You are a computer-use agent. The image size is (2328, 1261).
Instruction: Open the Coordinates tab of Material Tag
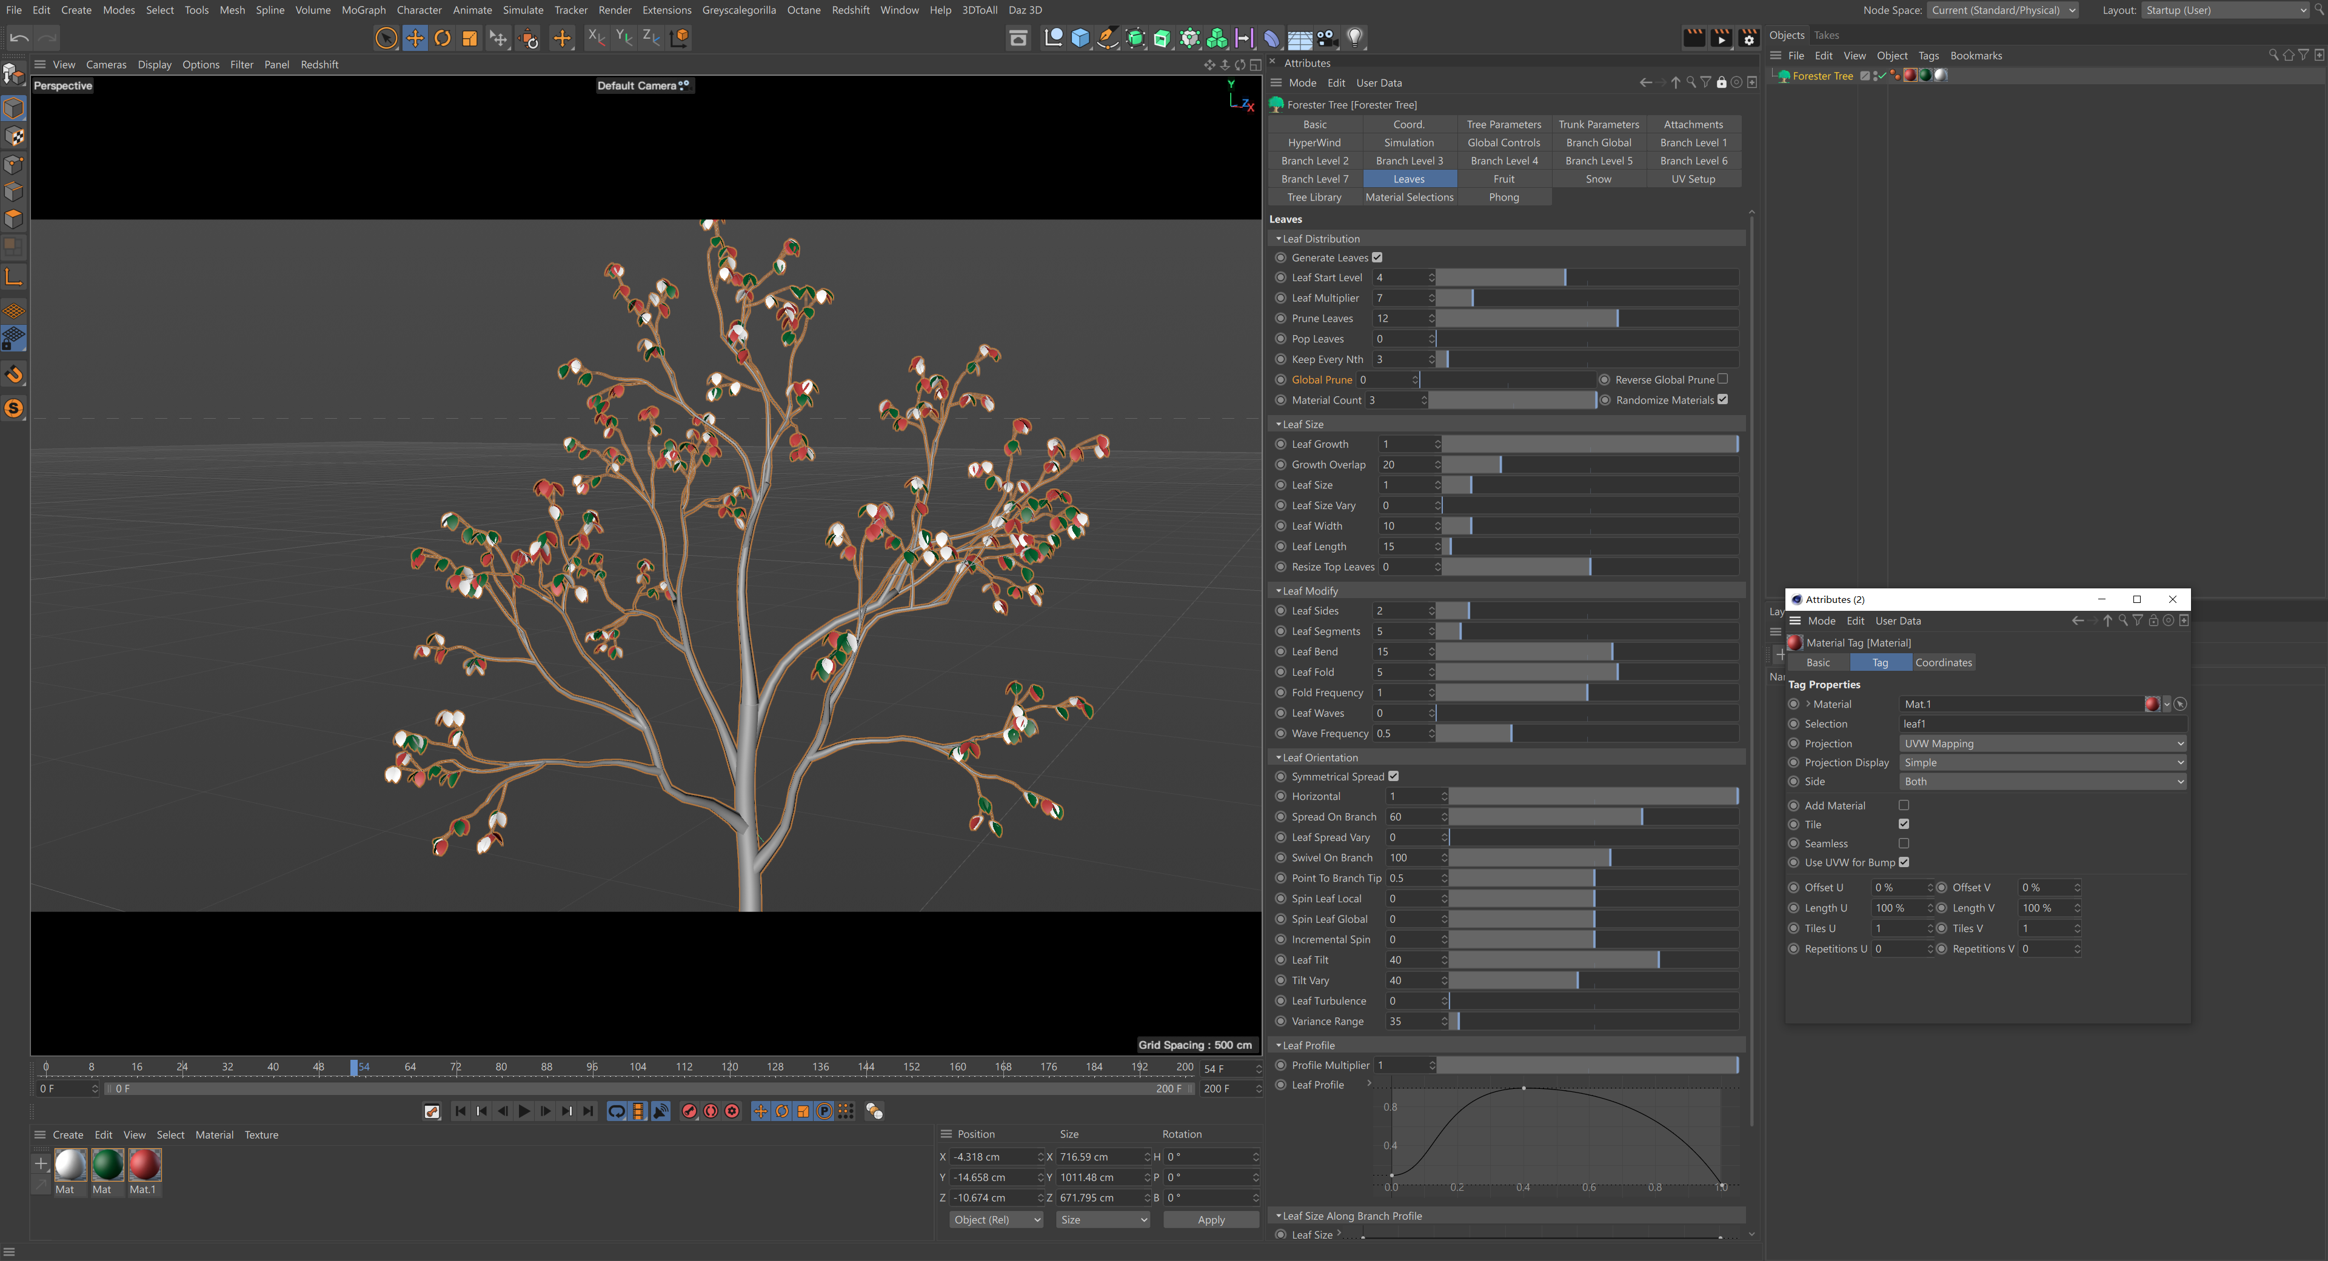pos(1943,662)
